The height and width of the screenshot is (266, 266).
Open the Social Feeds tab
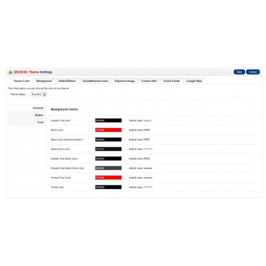point(171,81)
